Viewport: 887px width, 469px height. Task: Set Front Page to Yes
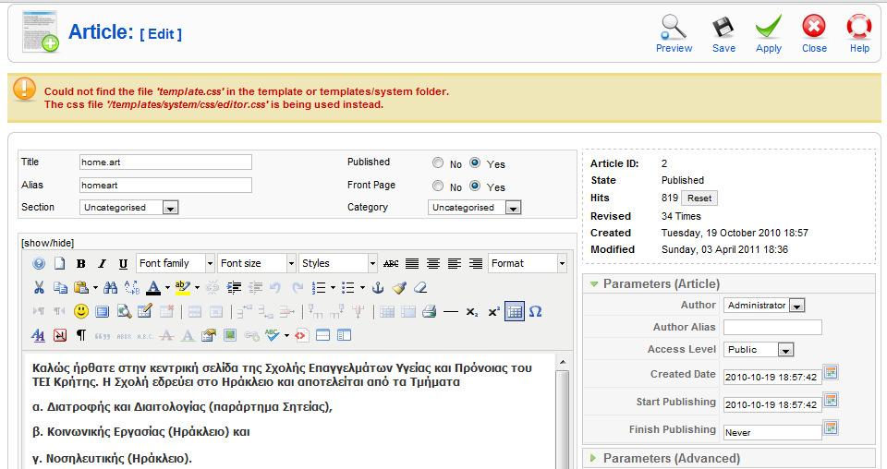475,186
